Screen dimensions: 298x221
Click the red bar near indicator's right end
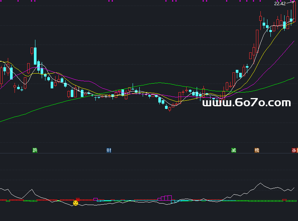284,200
